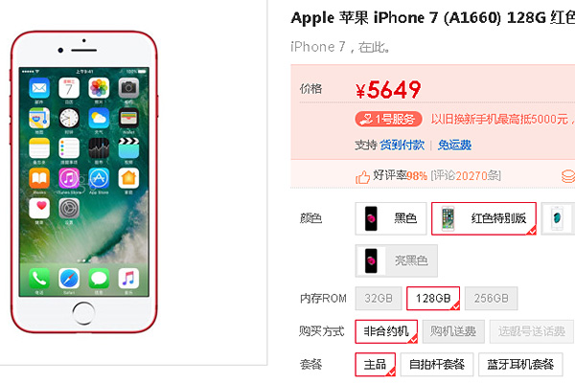Select the 黑色 color option
575x383 pixels.
click(391, 218)
